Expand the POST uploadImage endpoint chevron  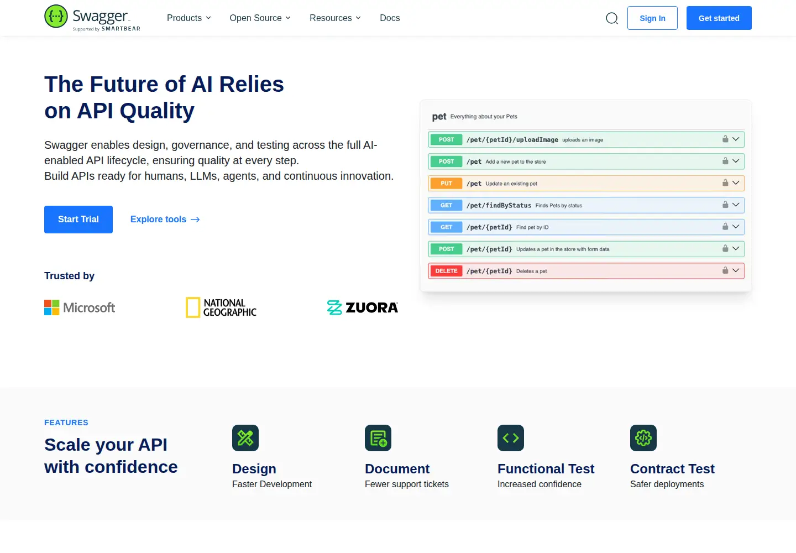[x=736, y=139]
